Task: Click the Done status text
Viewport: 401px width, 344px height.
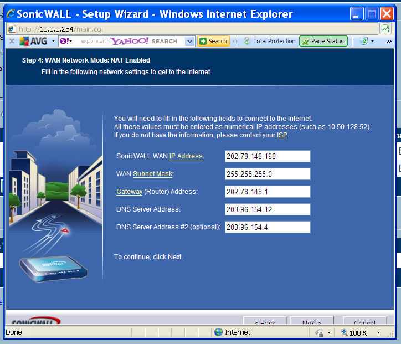Action: (14, 332)
